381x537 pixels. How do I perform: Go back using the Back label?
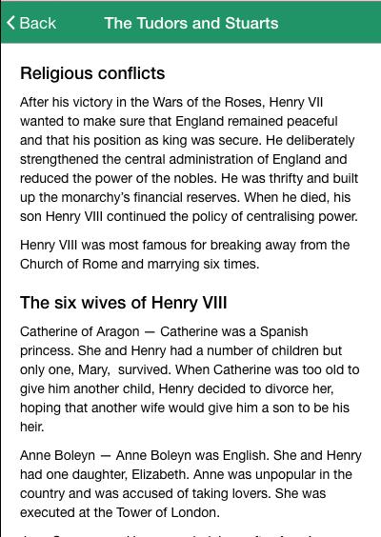(x=38, y=23)
